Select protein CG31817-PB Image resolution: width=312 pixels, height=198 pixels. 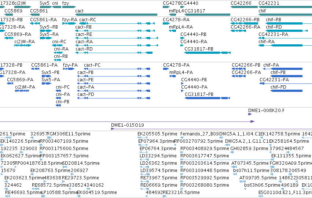point(208,98)
